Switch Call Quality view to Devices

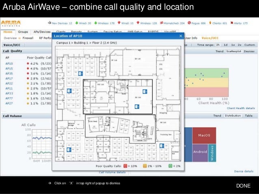[x=249, y=51]
